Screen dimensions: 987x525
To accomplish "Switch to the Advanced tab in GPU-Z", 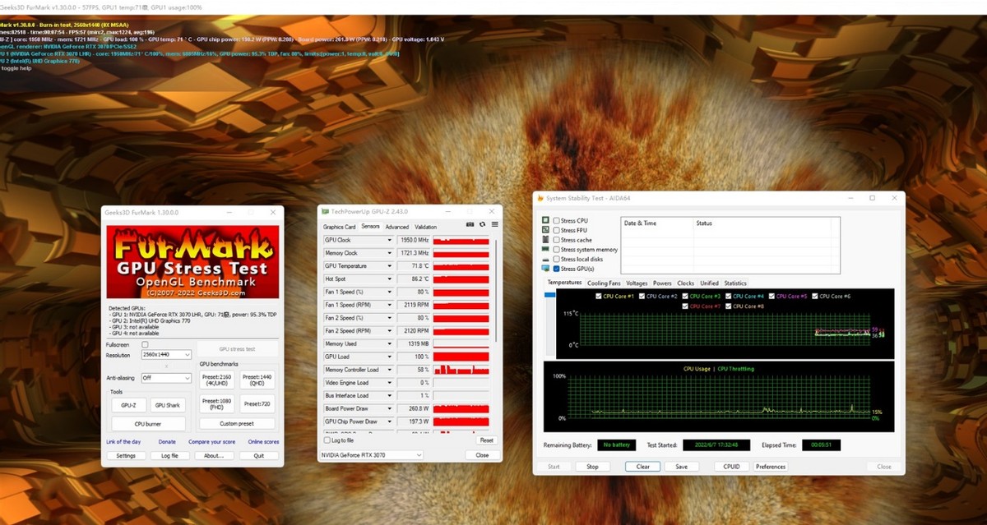I will coord(396,227).
